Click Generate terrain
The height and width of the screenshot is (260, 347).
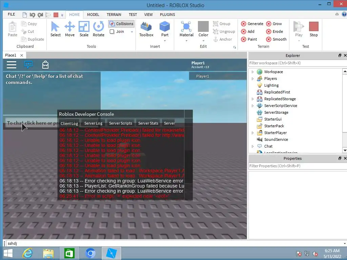252,24
